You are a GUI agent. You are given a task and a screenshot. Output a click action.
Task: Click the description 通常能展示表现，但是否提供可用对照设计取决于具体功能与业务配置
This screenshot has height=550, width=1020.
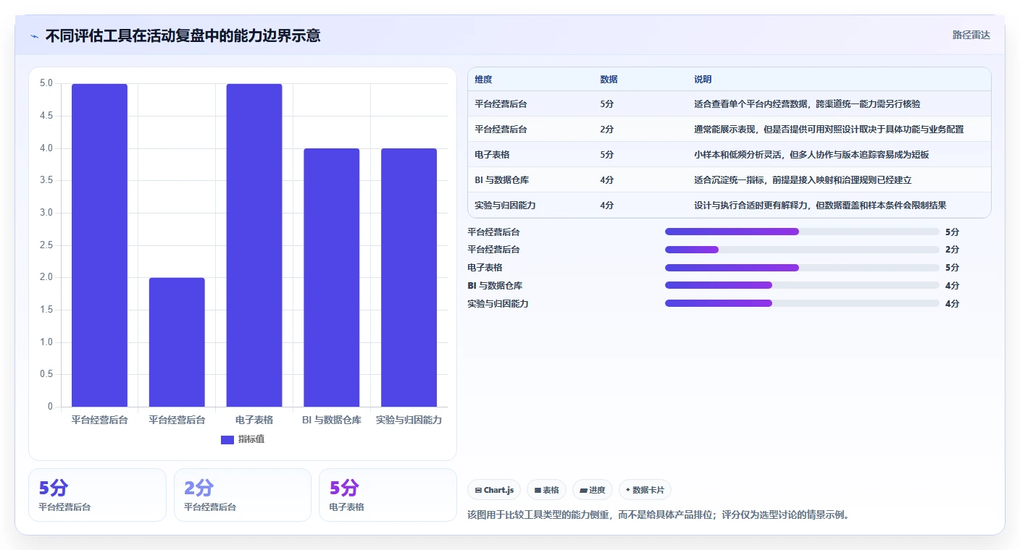[x=829, y=130]
